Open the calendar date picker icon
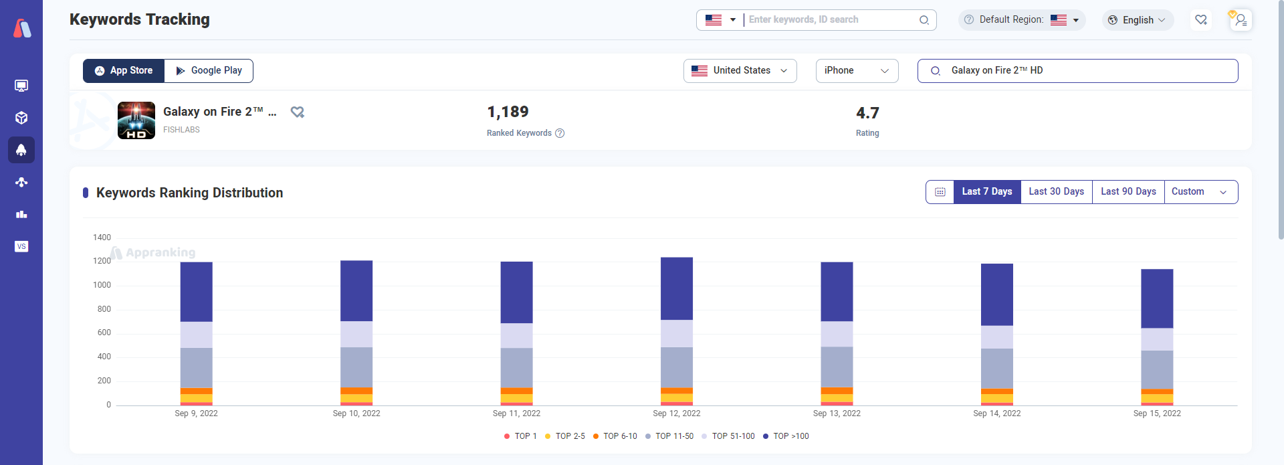The height and width of the screenshot is (465, 1284). [x=940, y=192]
